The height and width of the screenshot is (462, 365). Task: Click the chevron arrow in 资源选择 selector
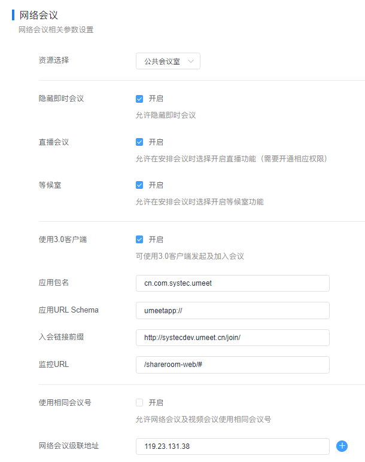click(x=191, y=61)
